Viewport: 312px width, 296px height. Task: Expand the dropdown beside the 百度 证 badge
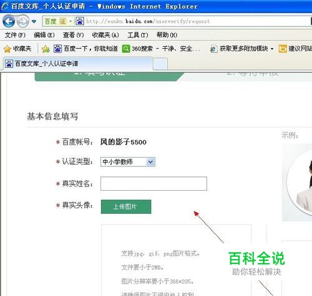[x=71, y=21]
